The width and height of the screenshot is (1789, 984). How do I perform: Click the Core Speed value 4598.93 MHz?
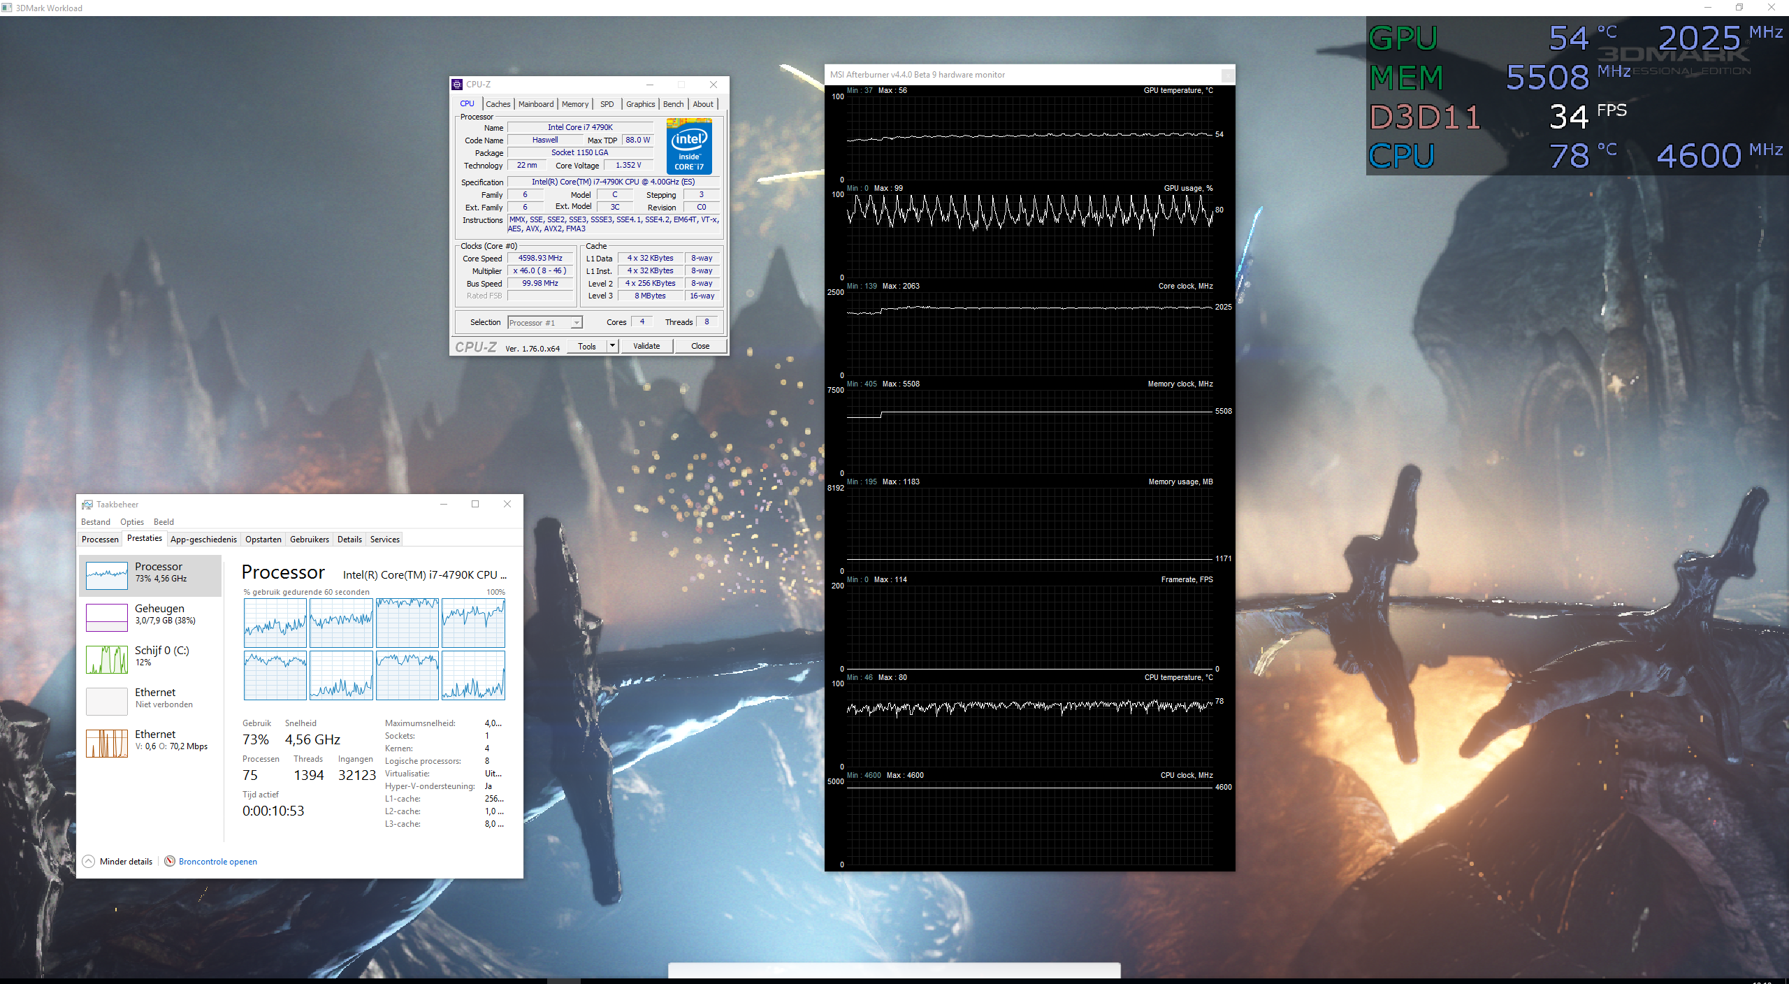pyautogui.click(x=540, y=258)
